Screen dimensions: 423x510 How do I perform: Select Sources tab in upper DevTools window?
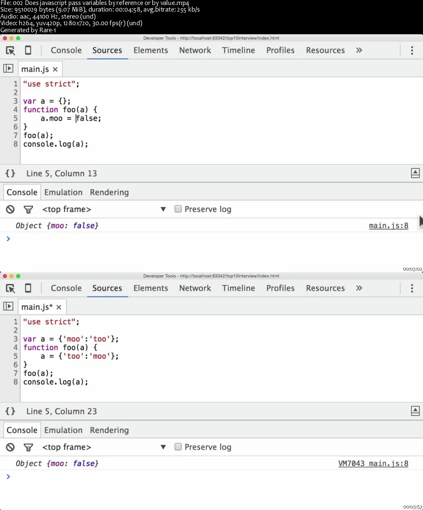[107, 50]
